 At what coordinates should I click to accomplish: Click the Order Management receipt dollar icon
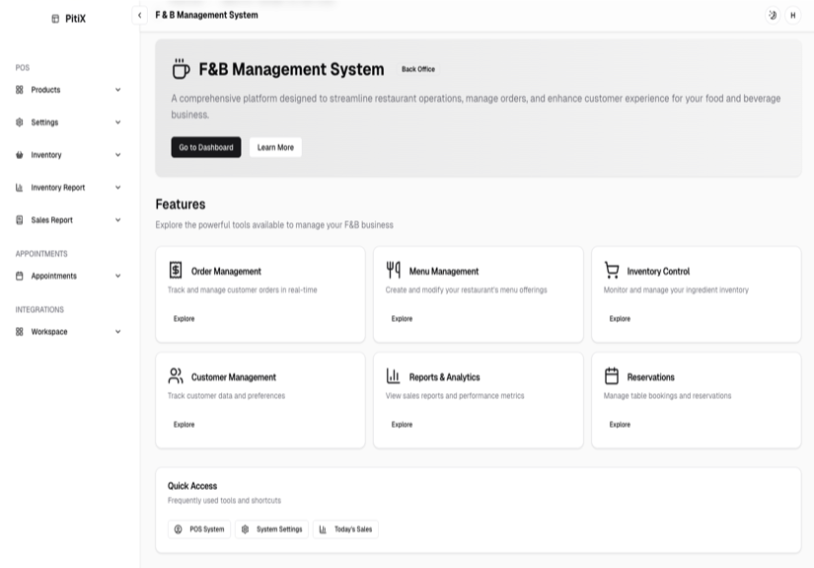coord(176,271)
